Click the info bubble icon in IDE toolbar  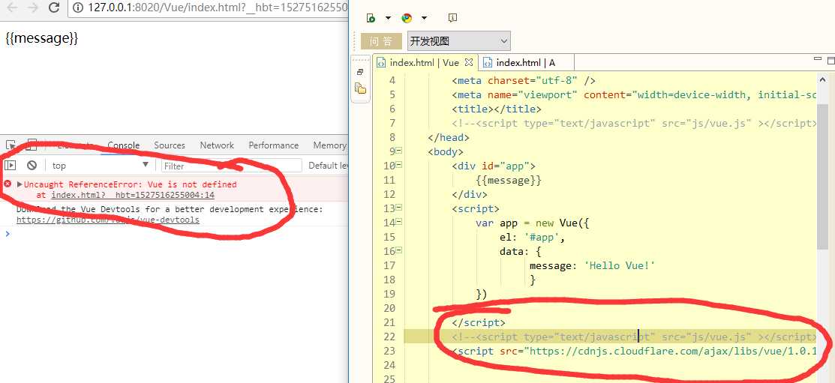pos(452,17)
